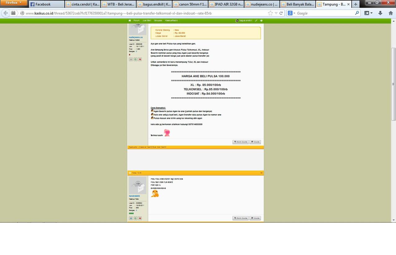Switch to the Beli Banyak Bala tab
Viewport: 396px width, 255px height.
point(298,4)
